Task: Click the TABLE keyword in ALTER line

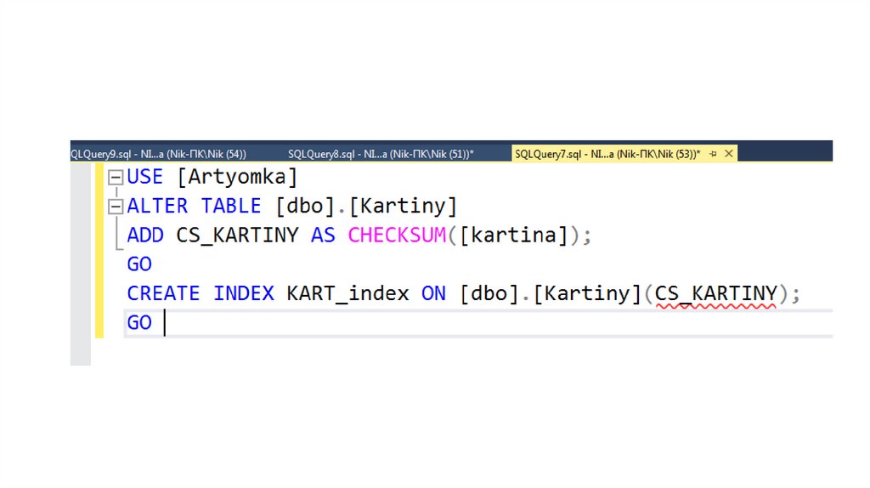Action: pyautogui.click(x=231, y=207)
